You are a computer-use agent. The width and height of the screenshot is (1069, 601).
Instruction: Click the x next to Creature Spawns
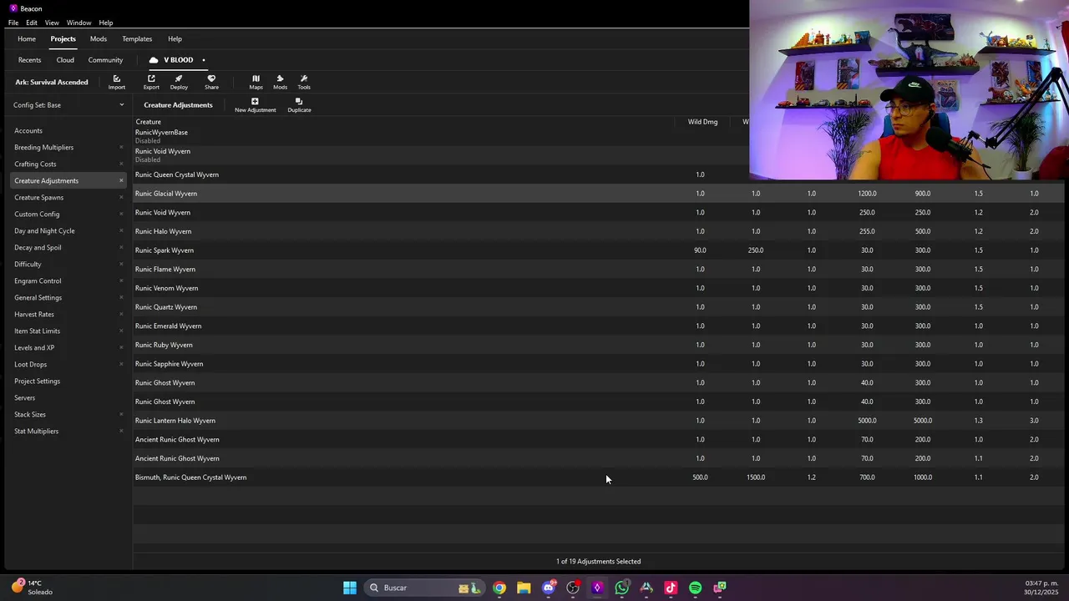(121, 198)
